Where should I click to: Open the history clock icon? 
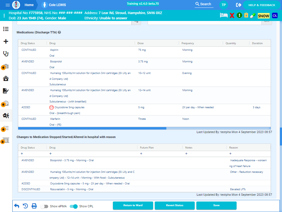tap(25, 206)
